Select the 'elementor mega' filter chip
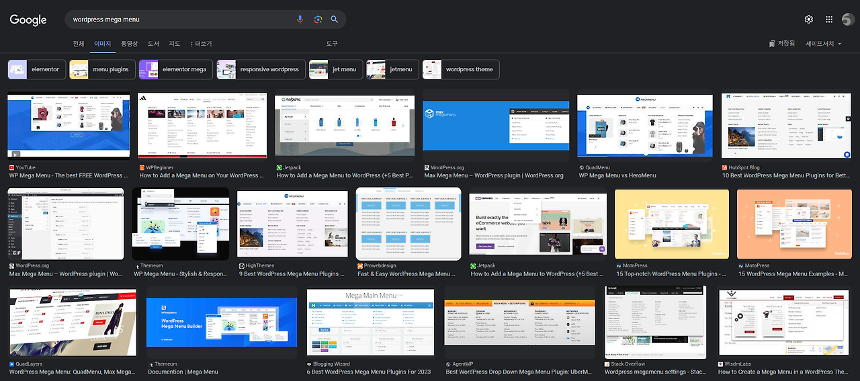Screen dimensions: 860x381 tap(176, 69)
